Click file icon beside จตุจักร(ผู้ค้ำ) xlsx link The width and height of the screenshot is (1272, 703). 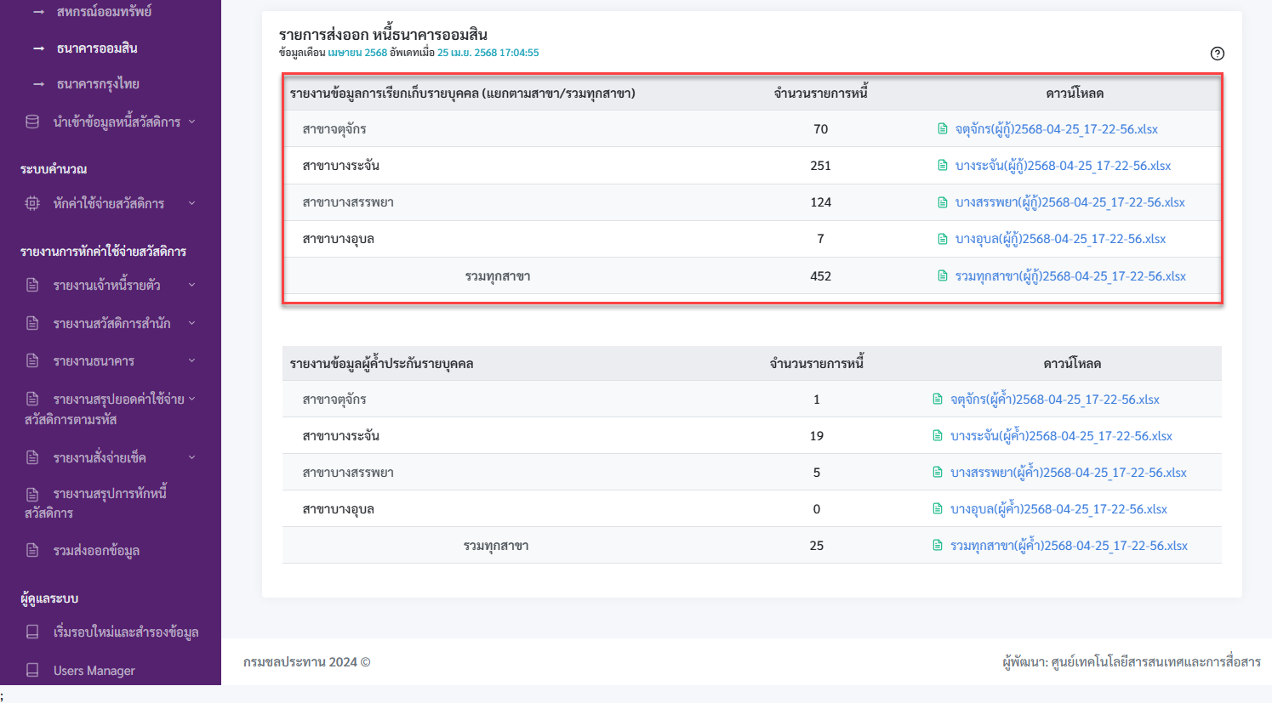938,400
